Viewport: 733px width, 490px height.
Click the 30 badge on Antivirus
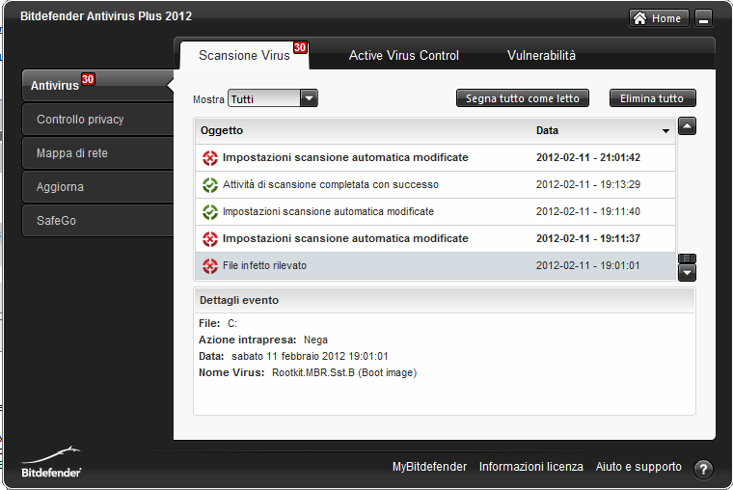[88, 79]
